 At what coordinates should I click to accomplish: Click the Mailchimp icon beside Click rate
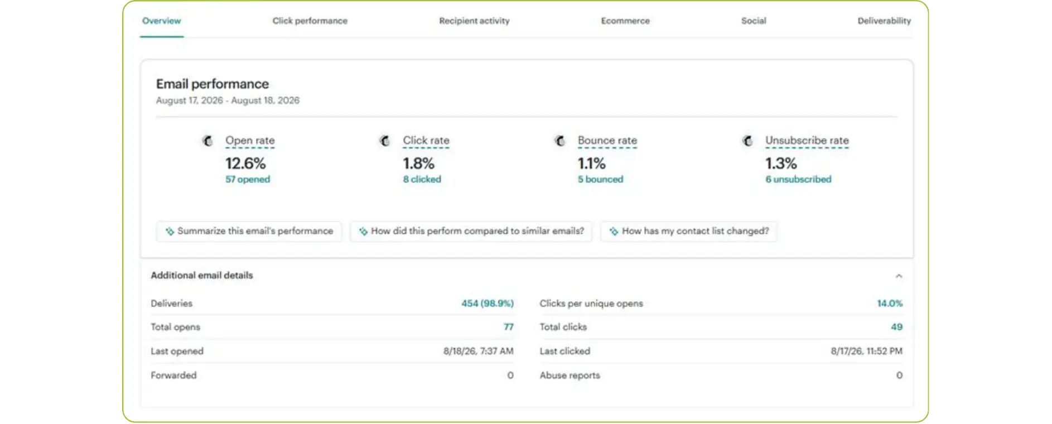click(x=385, y=141)
